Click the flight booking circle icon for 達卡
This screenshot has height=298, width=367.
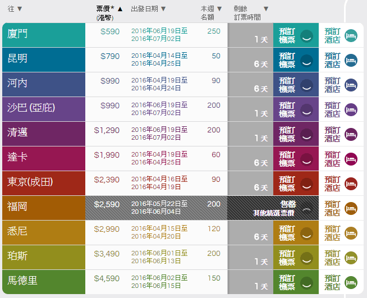(x=306, y=159)
